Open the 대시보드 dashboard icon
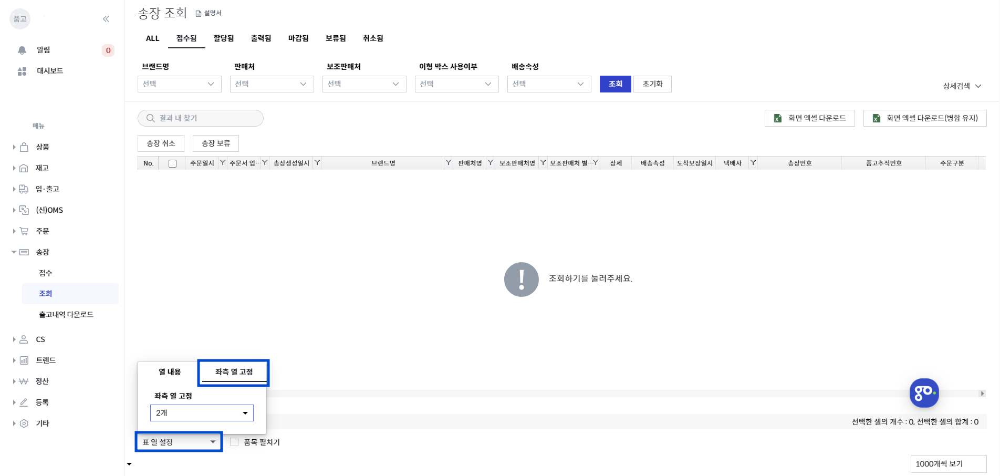This screenshot has width=1000, height=476. pyautogui.click(x=22, y=71)
